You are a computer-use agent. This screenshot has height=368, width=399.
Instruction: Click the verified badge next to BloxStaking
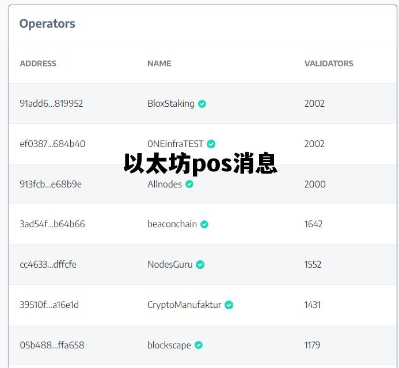[202, 104]
